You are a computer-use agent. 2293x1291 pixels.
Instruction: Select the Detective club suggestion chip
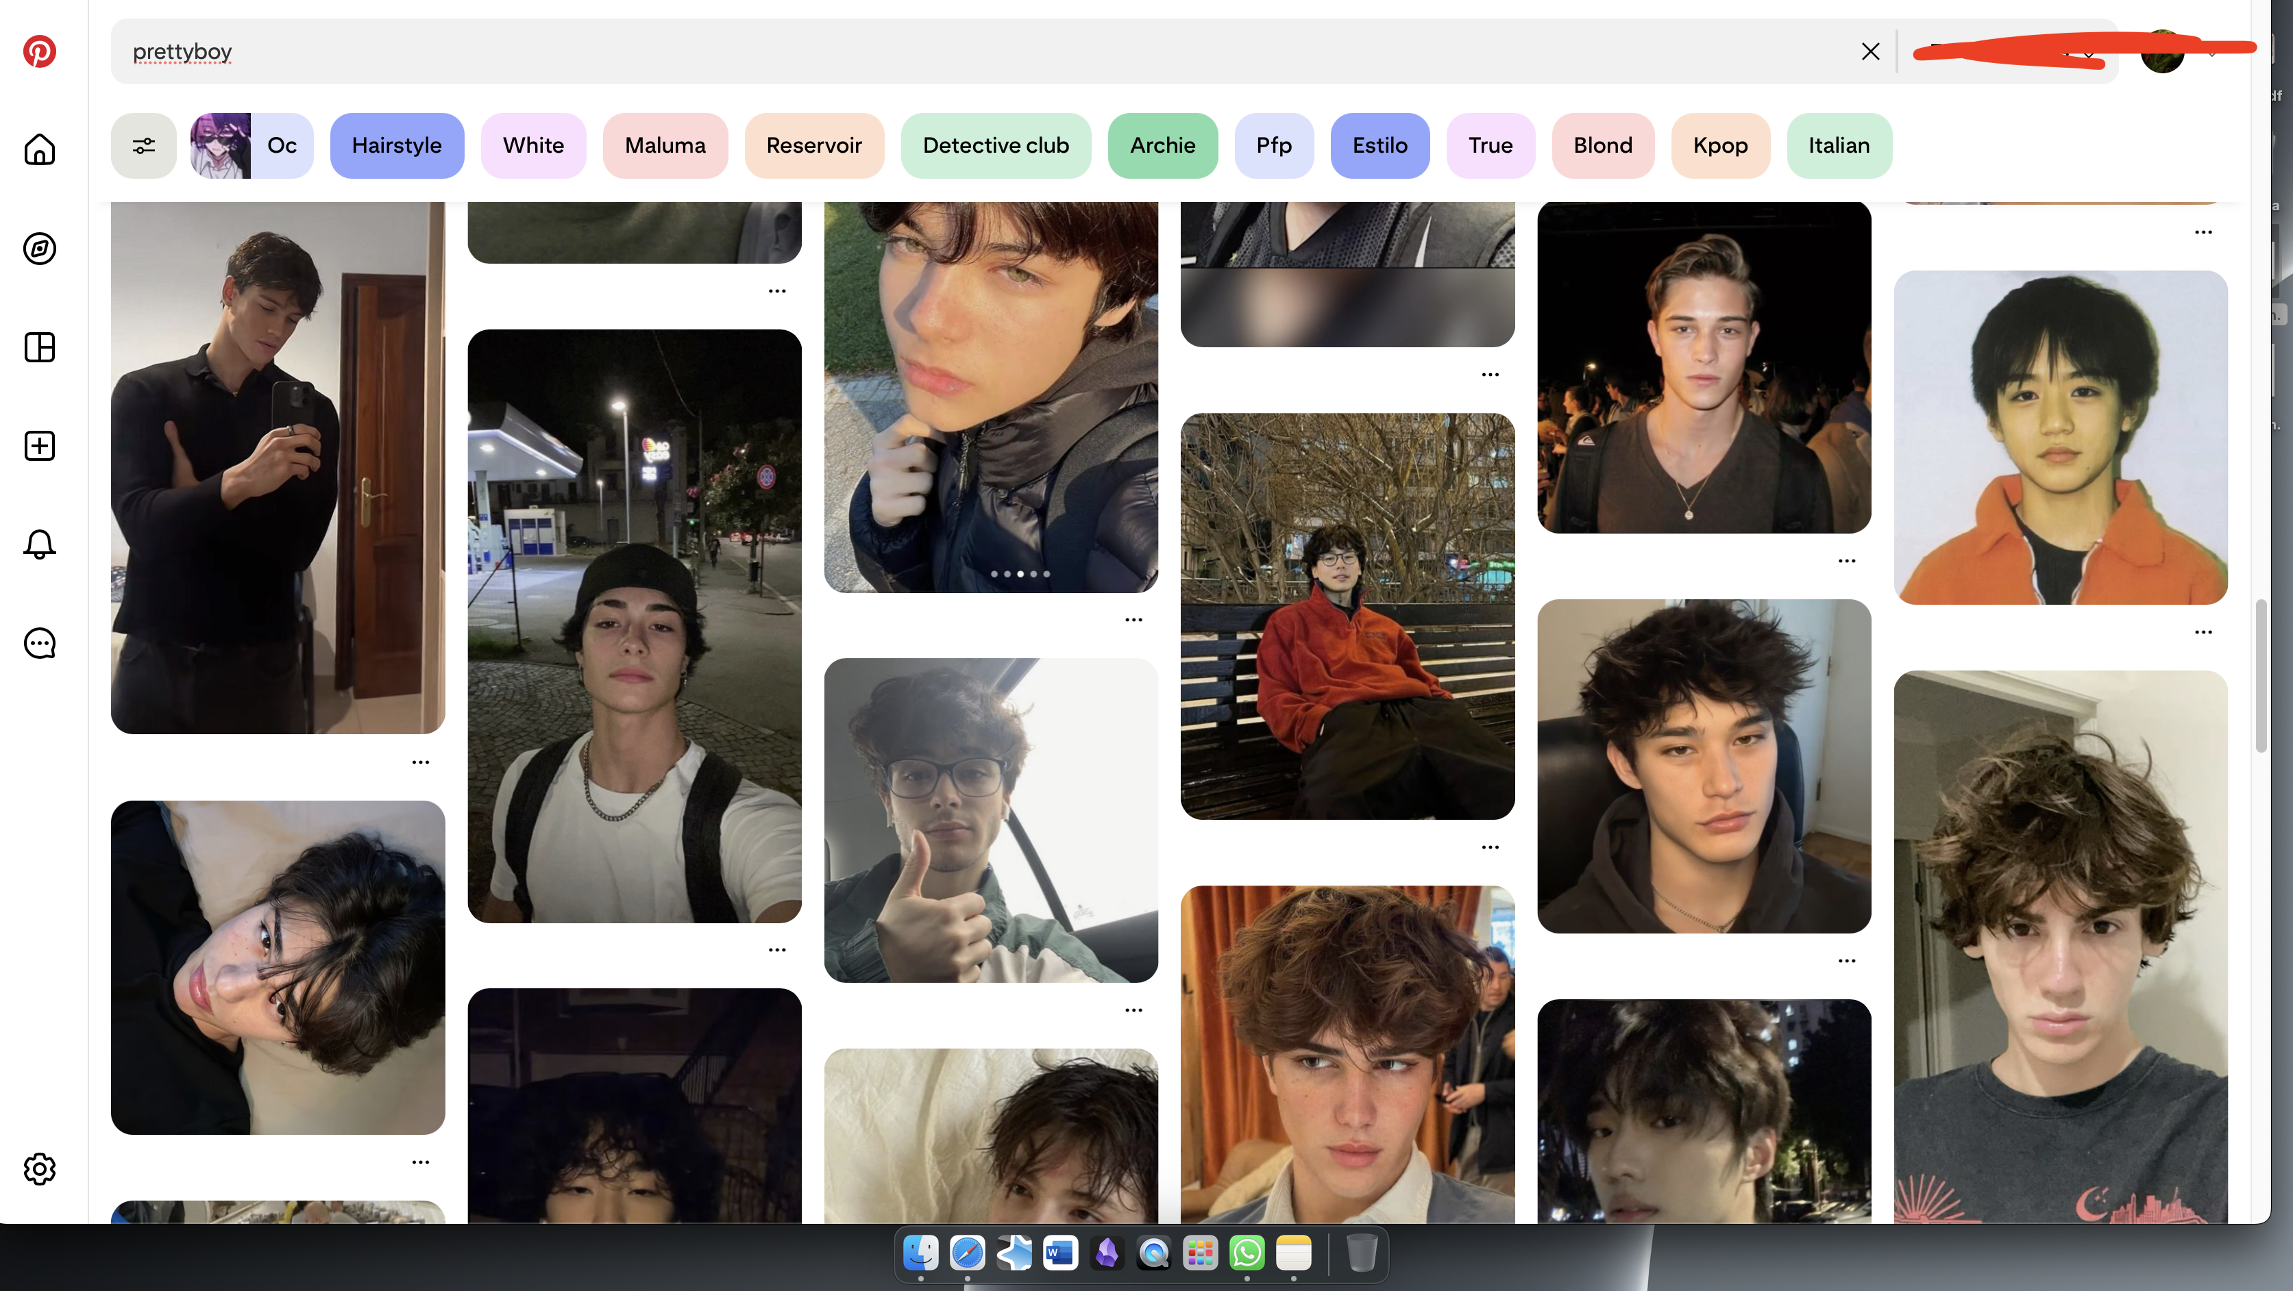(x=995, y=145)
